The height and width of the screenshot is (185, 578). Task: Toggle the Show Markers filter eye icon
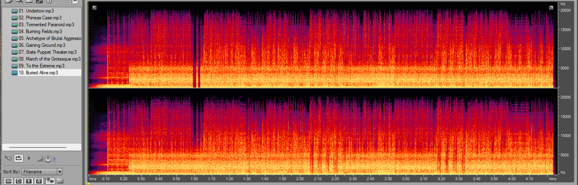50,181
